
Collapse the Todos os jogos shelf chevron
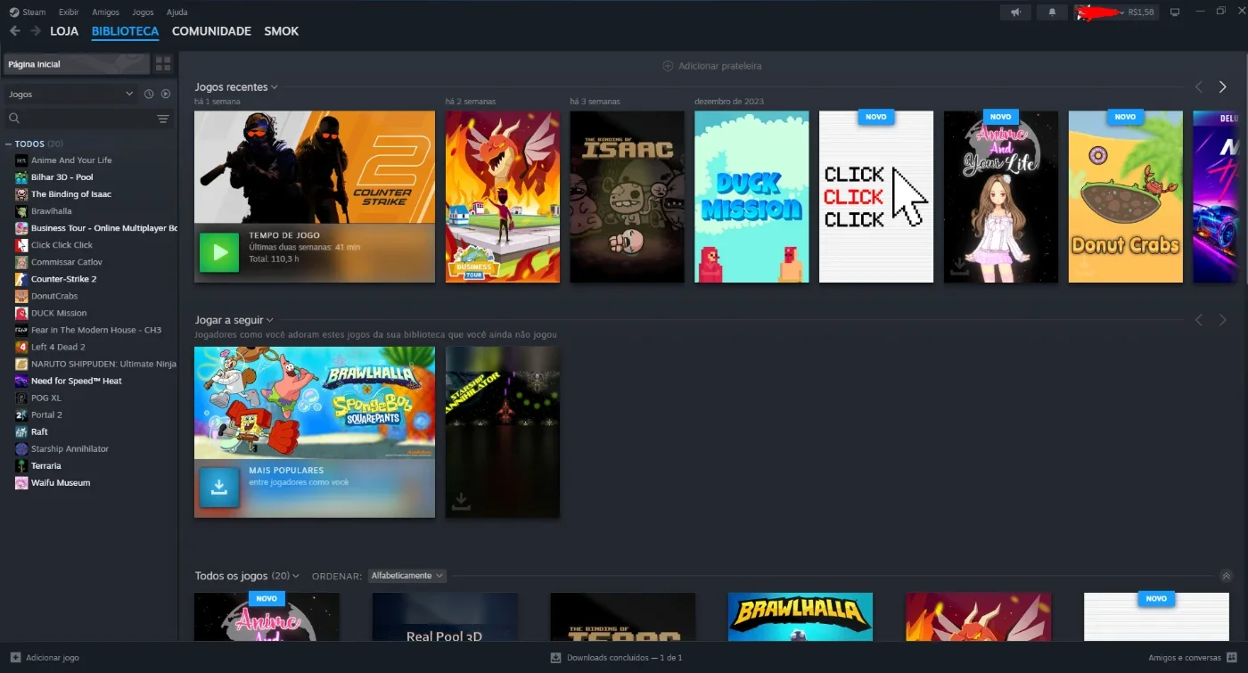[1226, 576]
